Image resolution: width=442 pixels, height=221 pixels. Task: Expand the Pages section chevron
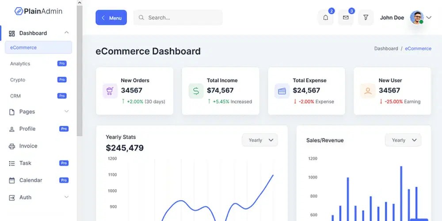(67, 111)
